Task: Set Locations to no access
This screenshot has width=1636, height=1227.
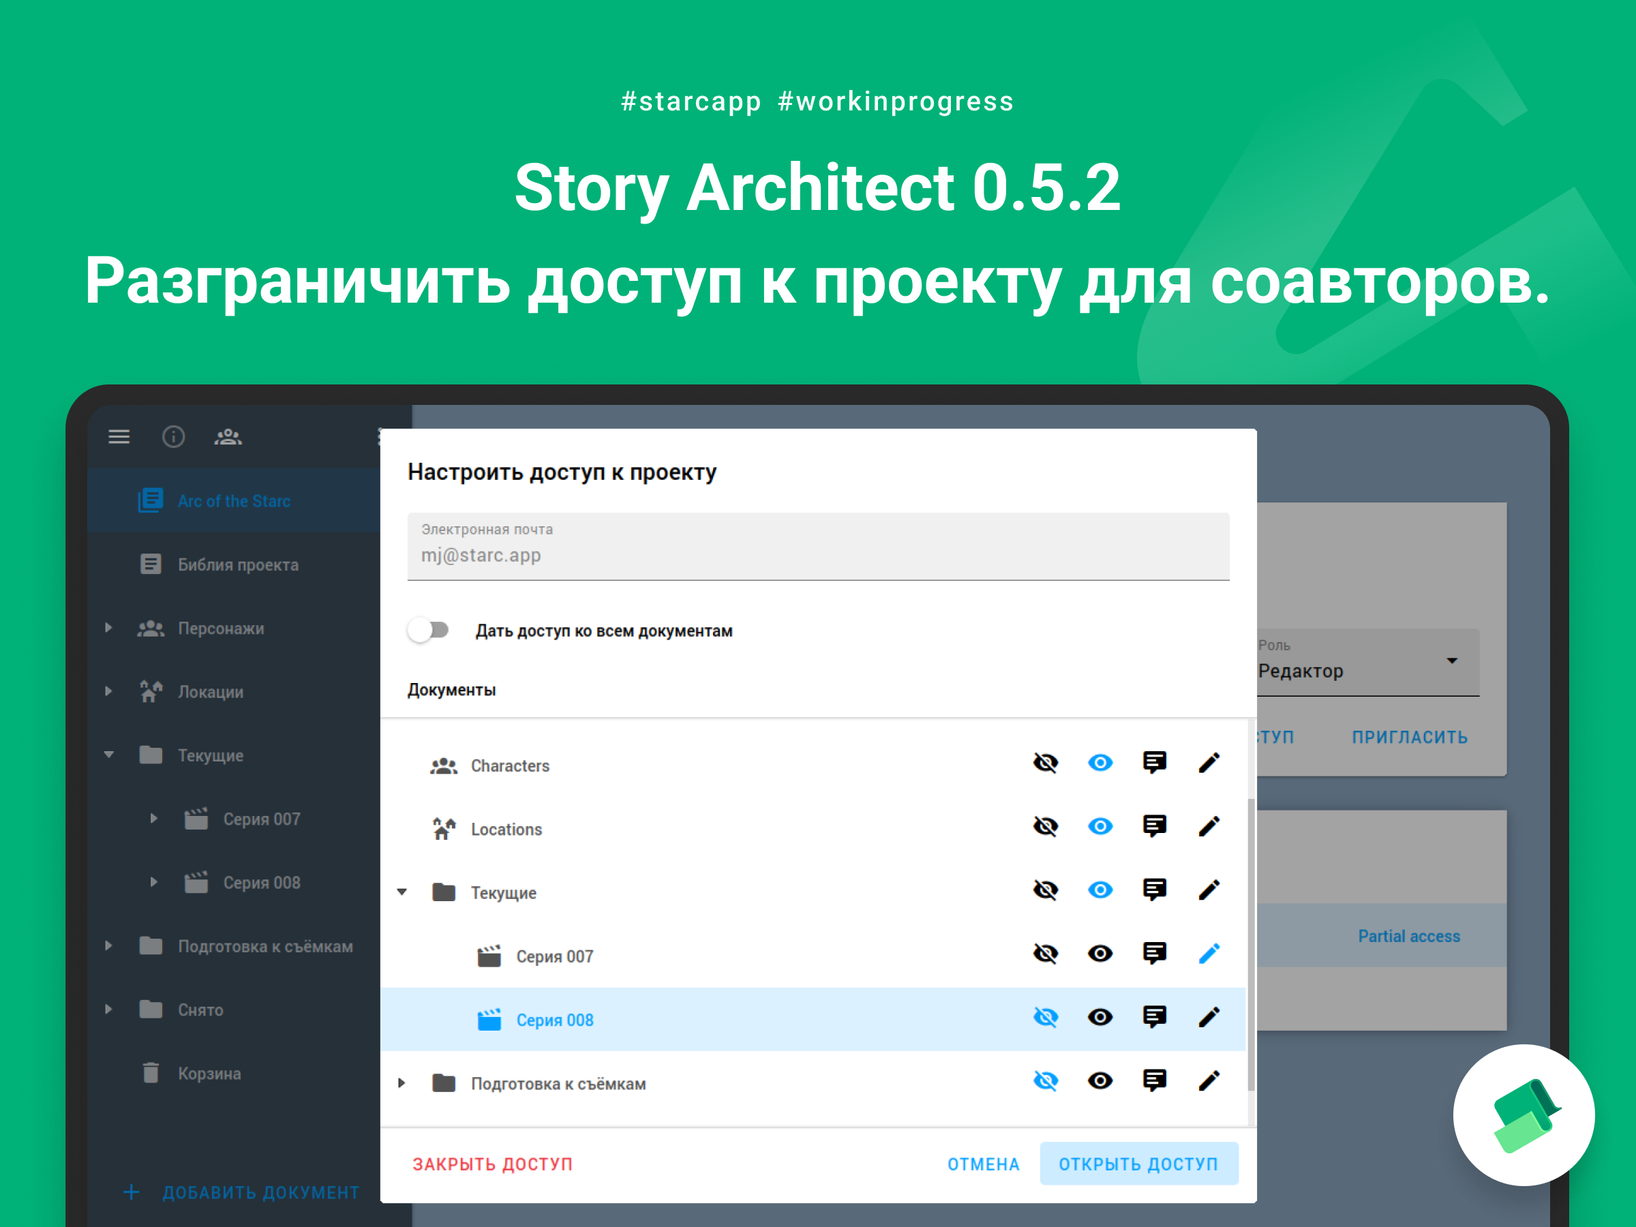Action: 1045,826
